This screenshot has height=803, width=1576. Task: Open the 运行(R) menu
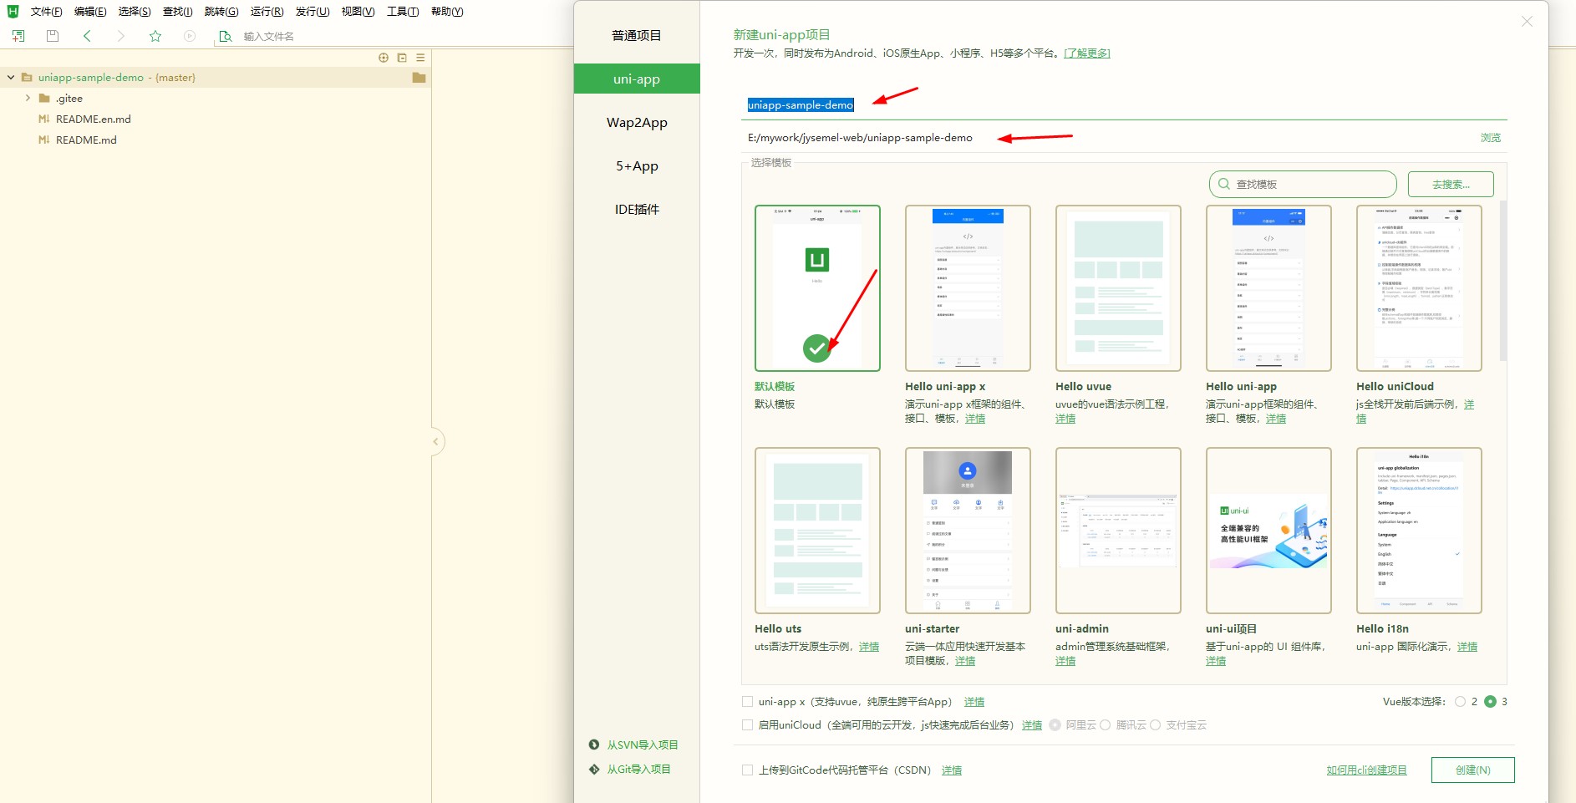(267, 12)
